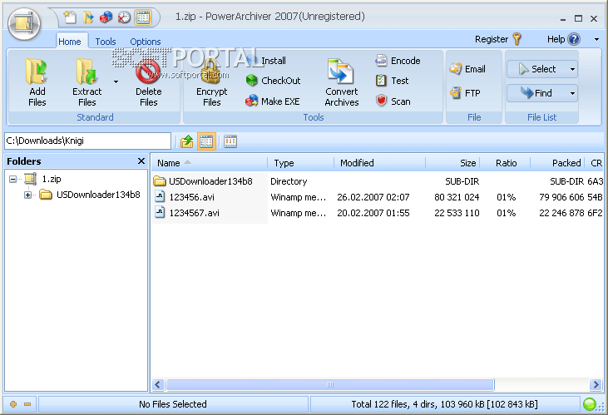Click the clock quick-access icon
608x415 pixels.
(x=124, y=17)
